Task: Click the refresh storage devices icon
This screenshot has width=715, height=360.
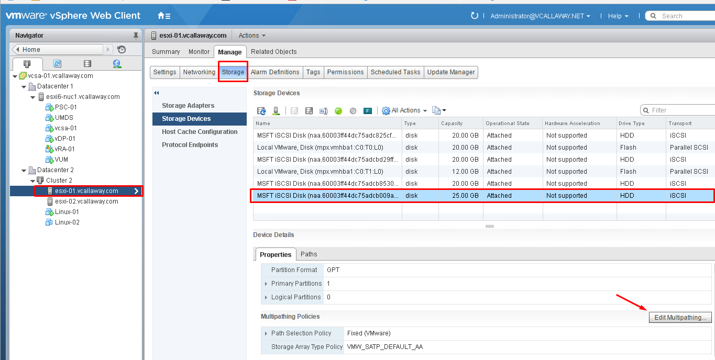Action: [261, 110]
